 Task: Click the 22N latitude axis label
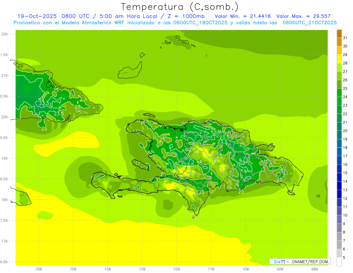pos(5,34)
